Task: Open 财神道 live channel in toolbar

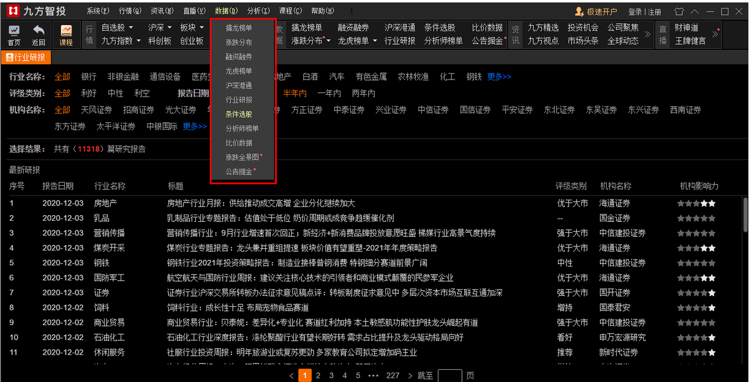Action: click(x=687, y=28)
